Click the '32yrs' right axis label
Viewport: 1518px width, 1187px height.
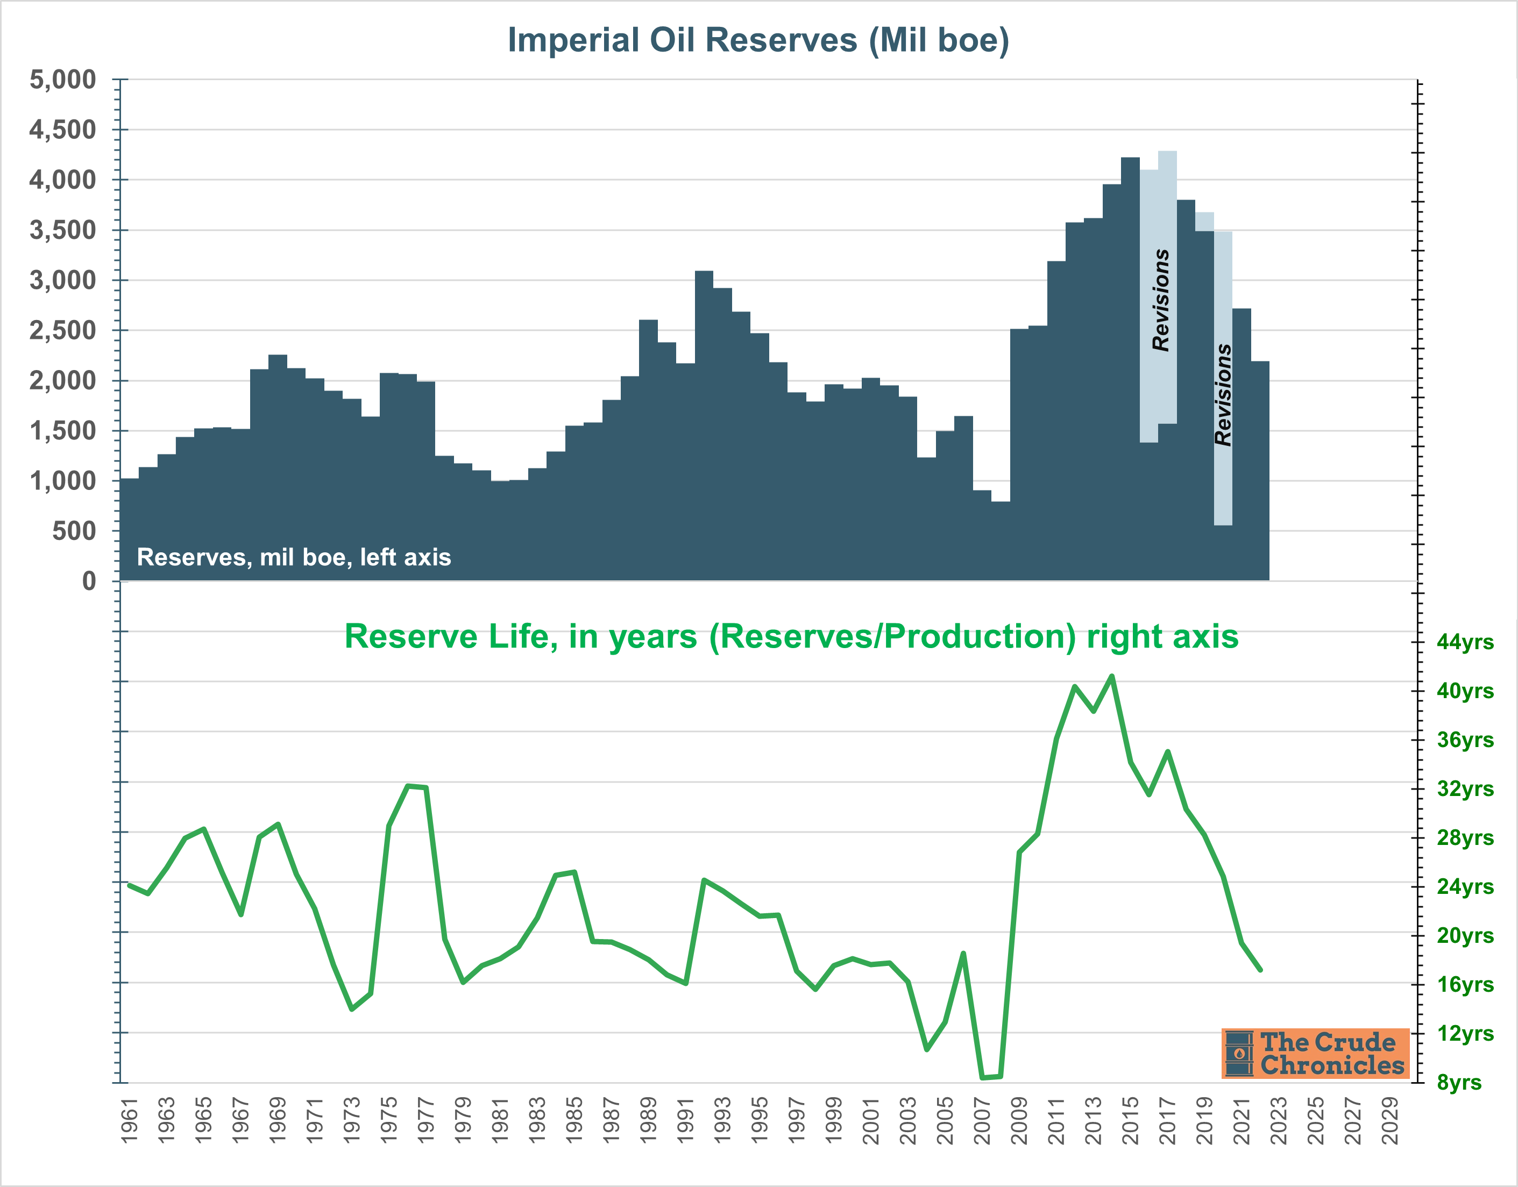pyautogui.click(x=1465, y=789)
